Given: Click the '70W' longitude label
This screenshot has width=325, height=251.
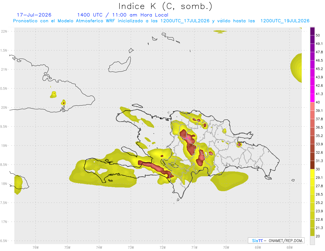Looking at the screenshot, I should click(226, 247).
